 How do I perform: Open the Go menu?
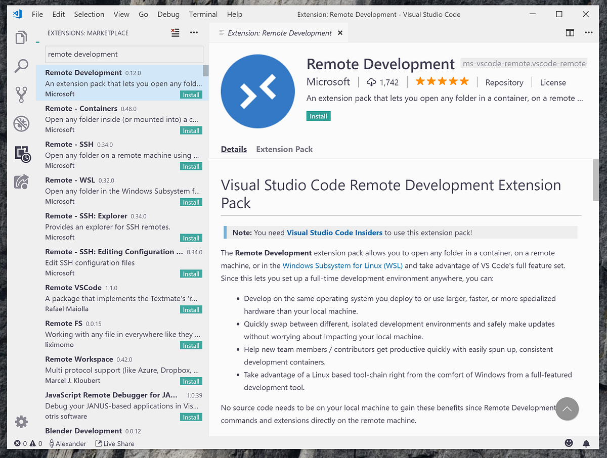tap(144, 14)
